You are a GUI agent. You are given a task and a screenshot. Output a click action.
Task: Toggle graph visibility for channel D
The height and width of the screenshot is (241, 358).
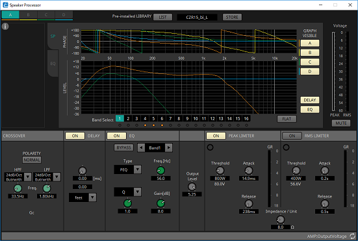(310, 71)
